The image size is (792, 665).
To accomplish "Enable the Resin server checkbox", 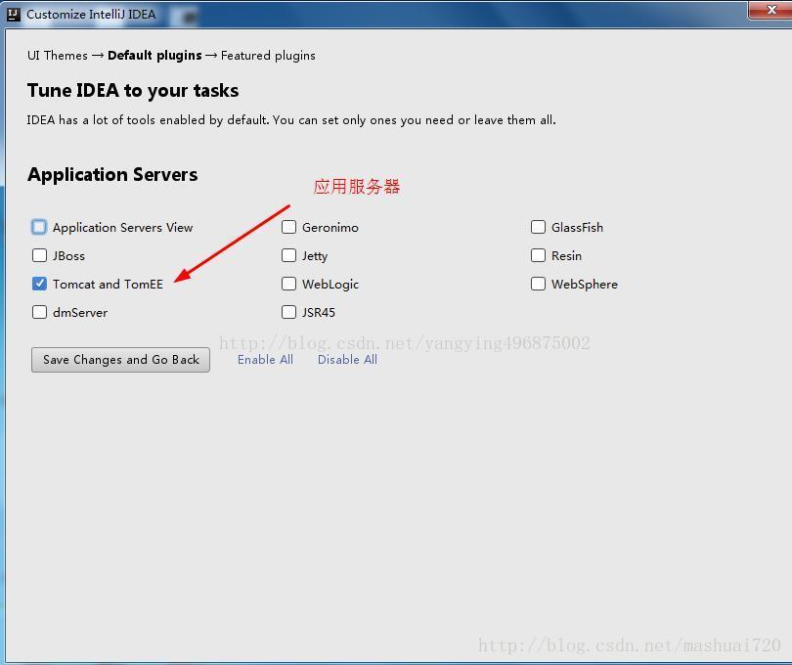I will (539, 255).
